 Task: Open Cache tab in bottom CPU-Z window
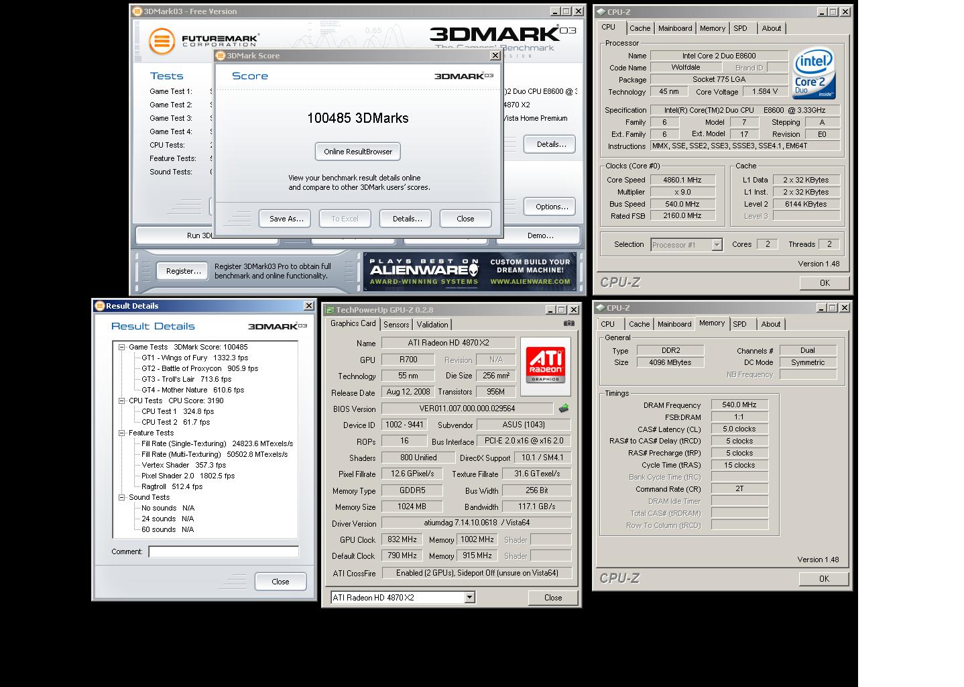(x=639, y=324)
